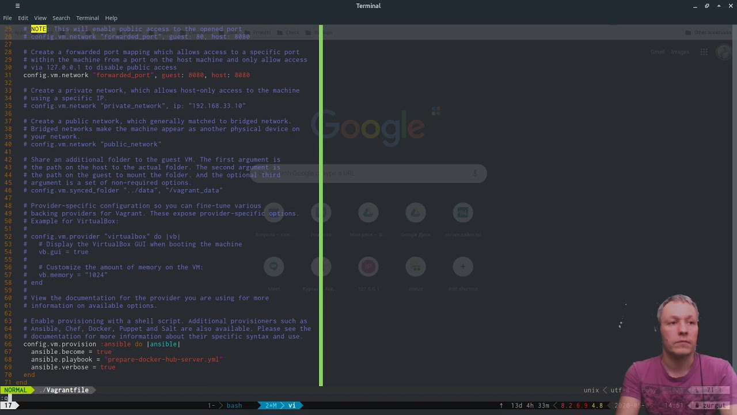Viewport: 737px width, 415px height.
Task: Click ansible.verbose = true on line 69
Action: pyautogui.click(x=73, y=367)
